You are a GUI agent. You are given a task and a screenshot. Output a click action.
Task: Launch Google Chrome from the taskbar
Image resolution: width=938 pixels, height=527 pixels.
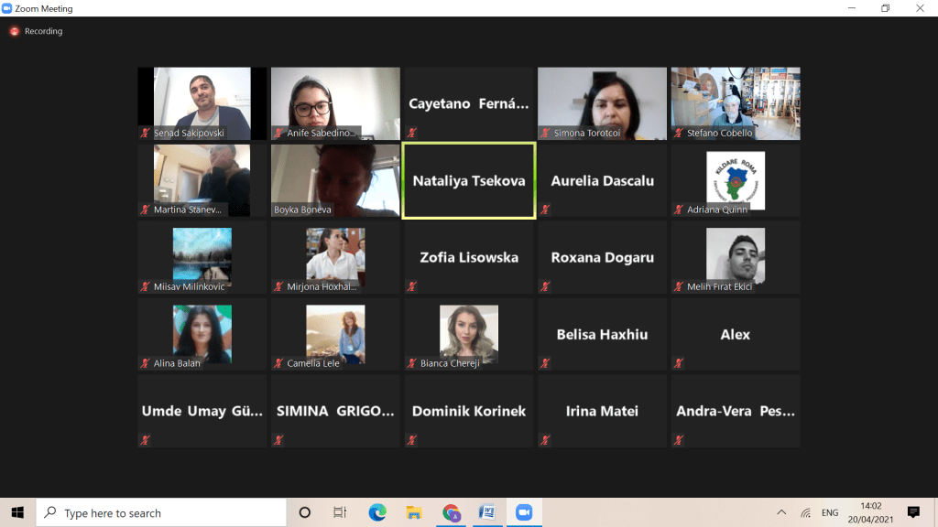[450, 512]
